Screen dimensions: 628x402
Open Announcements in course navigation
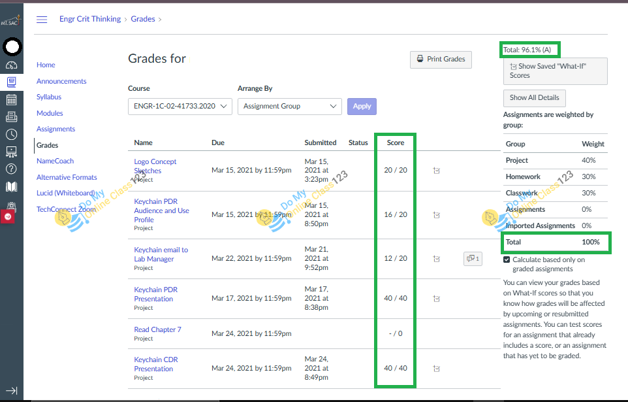[x=61, y=81]
